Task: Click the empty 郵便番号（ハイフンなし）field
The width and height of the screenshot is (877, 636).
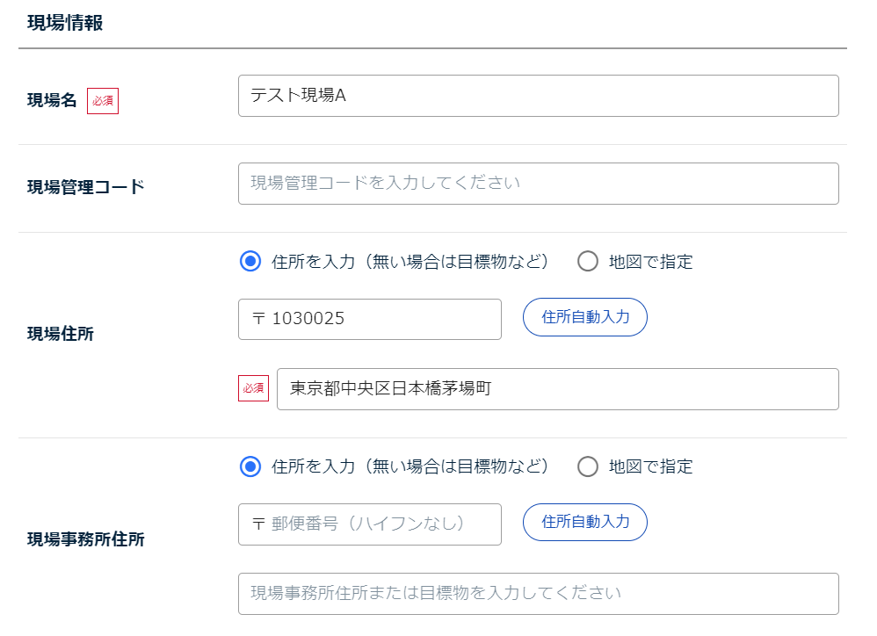Action: 370,524
